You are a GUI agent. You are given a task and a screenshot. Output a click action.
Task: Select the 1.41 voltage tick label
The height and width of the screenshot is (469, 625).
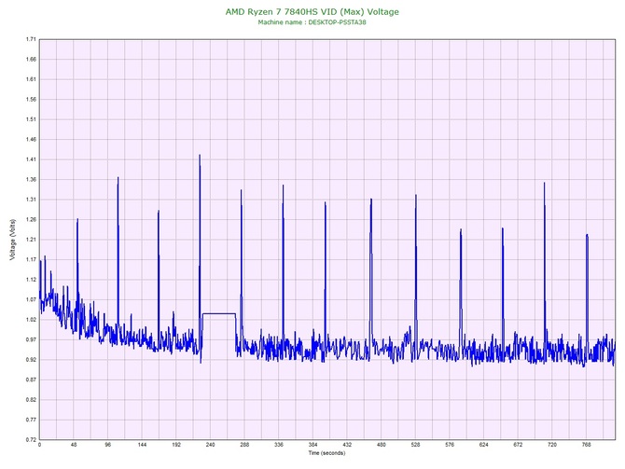coord(31,159)
